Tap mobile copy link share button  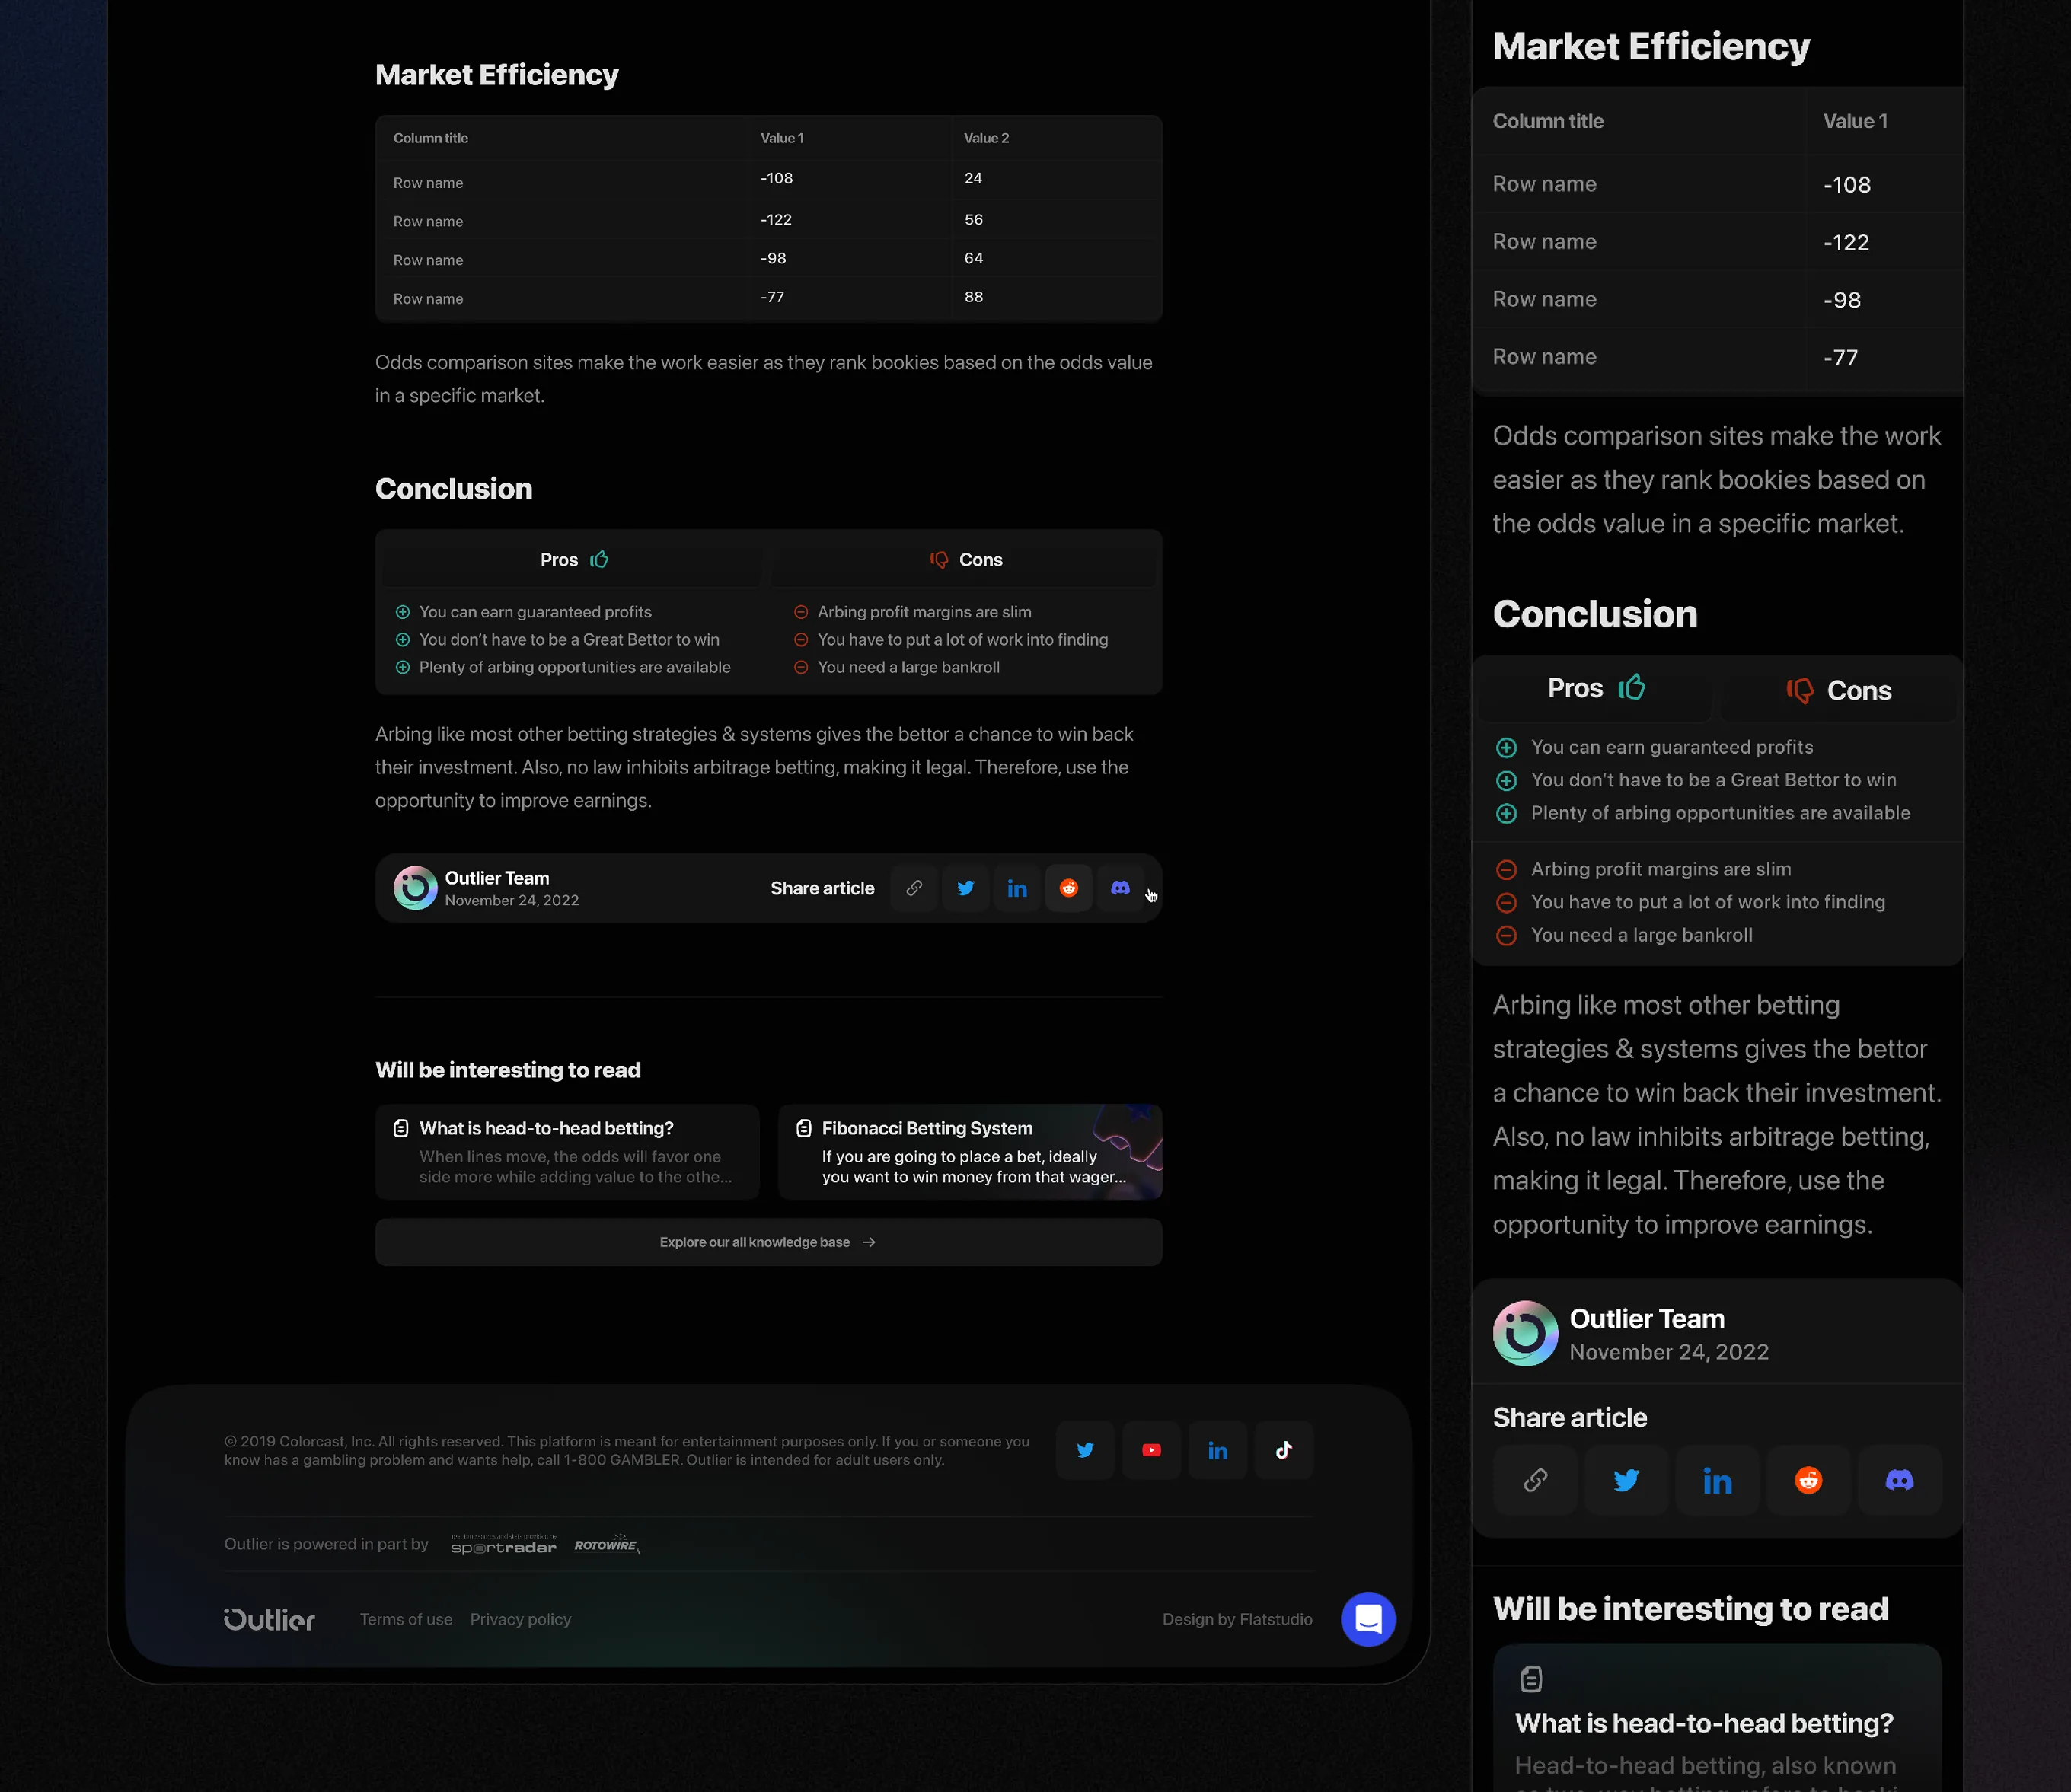(1535, 1480)
